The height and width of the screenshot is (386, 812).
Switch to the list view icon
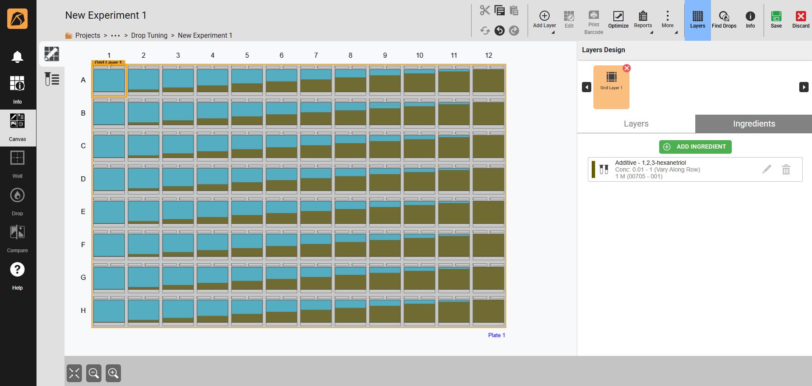click(x=52, y=79)
